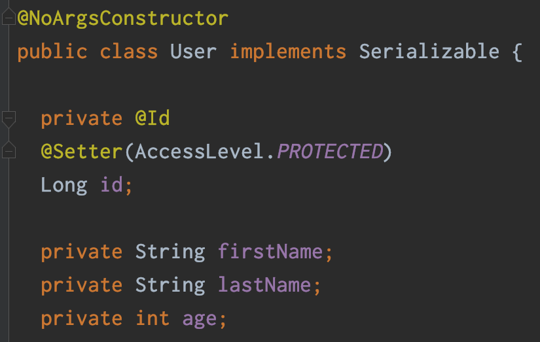Click the Serializable interface name

click(429, 52)
